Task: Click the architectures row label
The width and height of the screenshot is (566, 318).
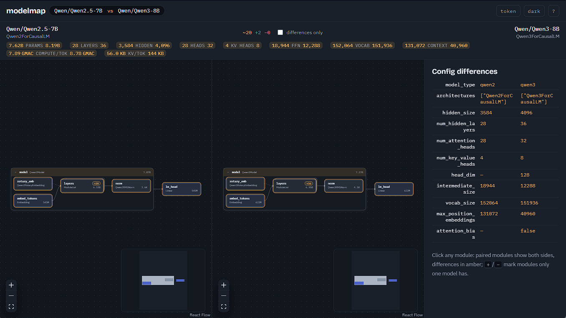Action: [456, 96]
